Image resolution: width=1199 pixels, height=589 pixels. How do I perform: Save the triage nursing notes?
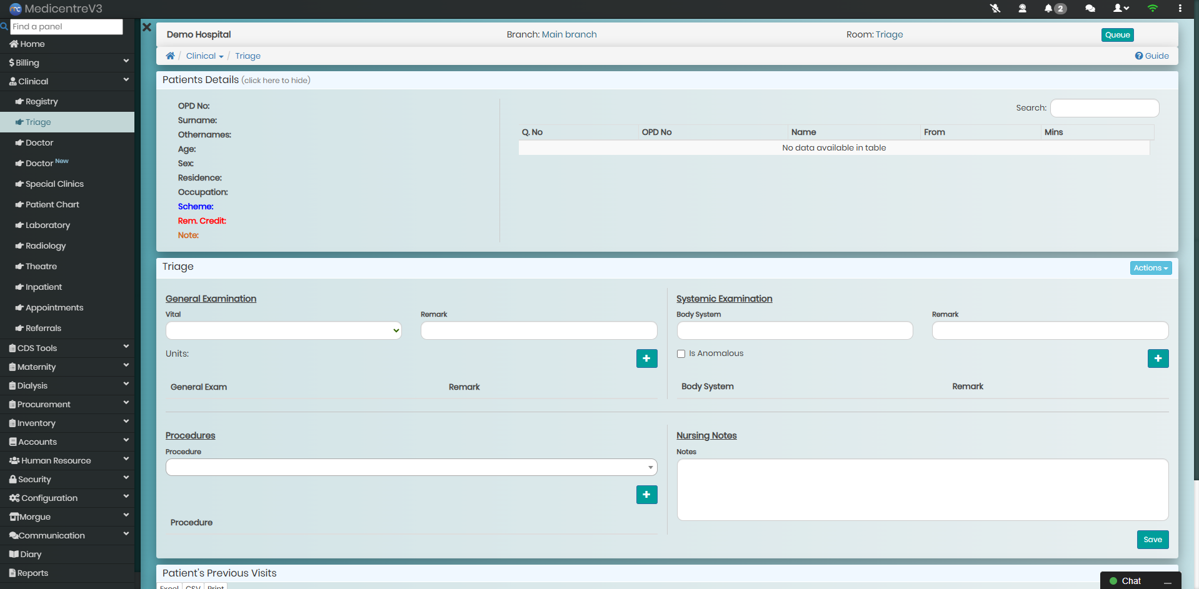click(1152, 540)
